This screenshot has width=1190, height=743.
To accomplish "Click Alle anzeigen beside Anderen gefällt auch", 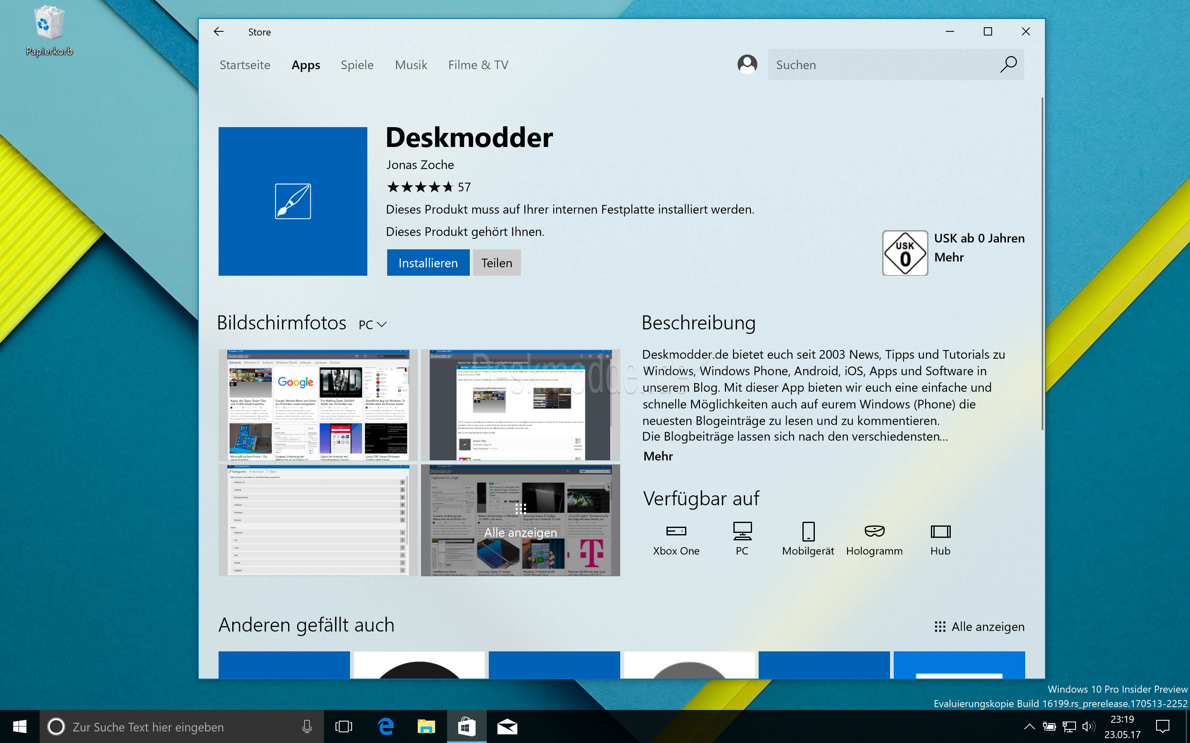I will (980, 627).
